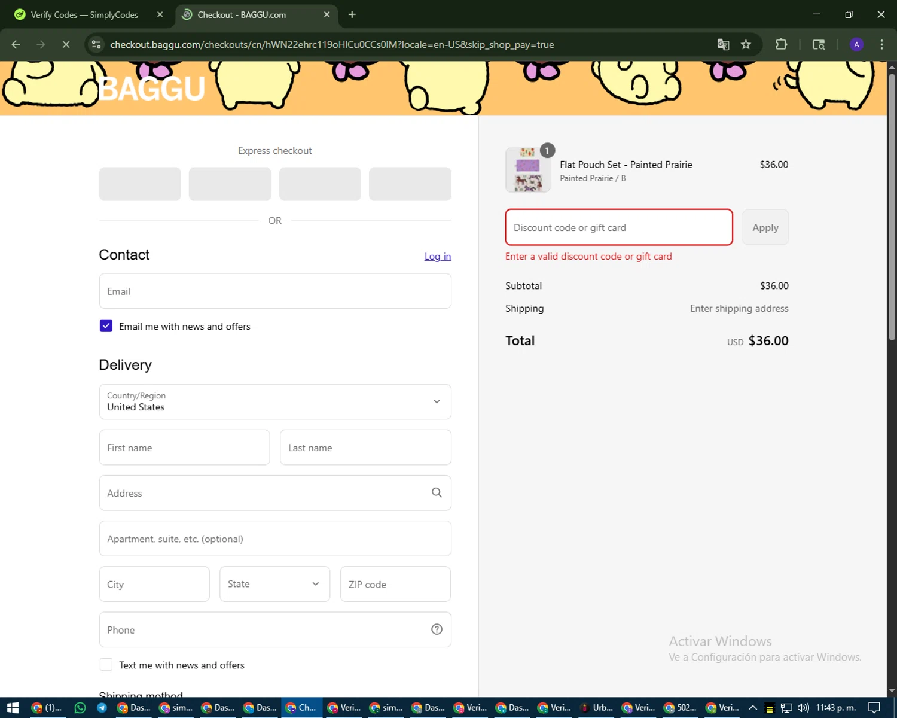The height and width of the screenshot is (718, 897).
Task: Open Telegram from the taskbar
Action: click(102, 708)
